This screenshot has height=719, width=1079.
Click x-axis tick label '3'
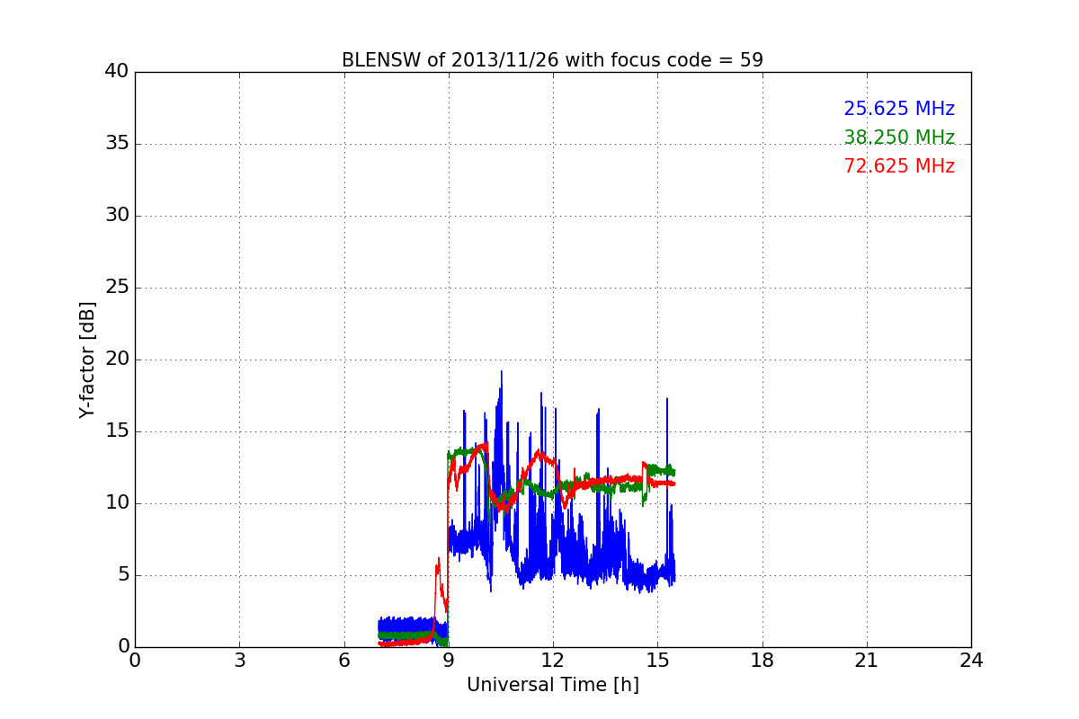click(x=239, y=661)
